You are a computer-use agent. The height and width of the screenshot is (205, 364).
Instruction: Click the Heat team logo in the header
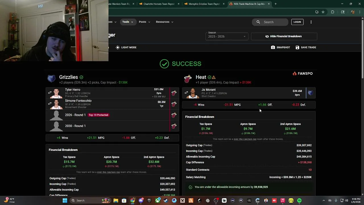(x=188, y=79)
